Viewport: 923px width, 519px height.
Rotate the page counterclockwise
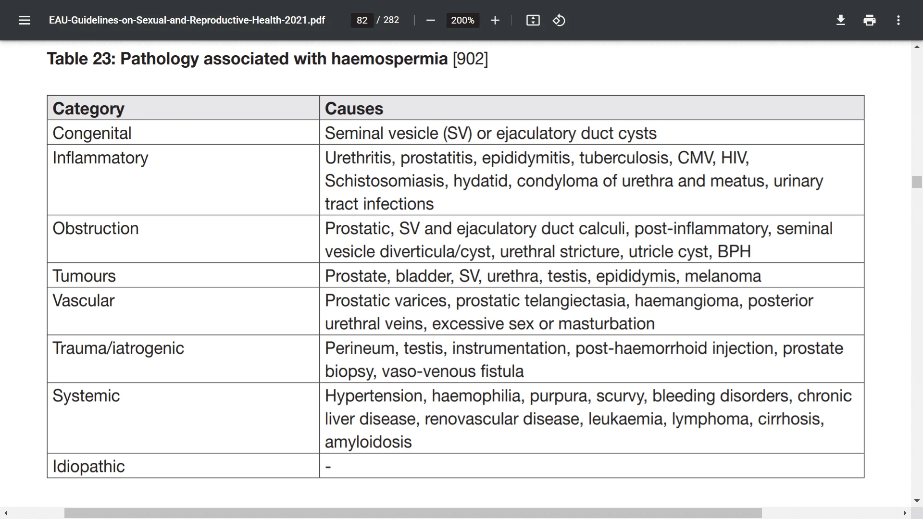pyautogui.click(x=559, y=20)
